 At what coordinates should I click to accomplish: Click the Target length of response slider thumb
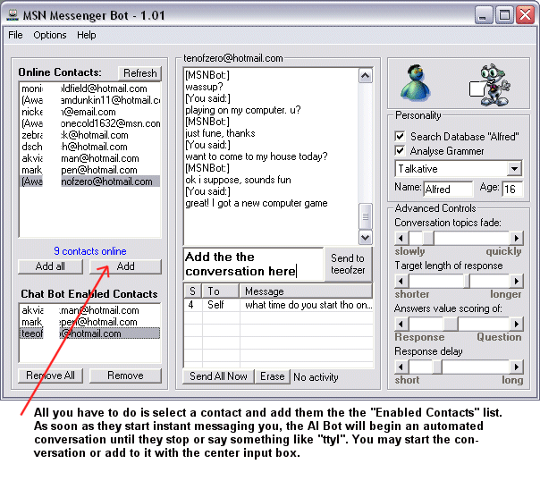coord(467,281)
